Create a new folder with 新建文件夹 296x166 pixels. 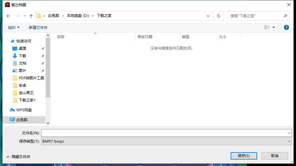[38, 27]
